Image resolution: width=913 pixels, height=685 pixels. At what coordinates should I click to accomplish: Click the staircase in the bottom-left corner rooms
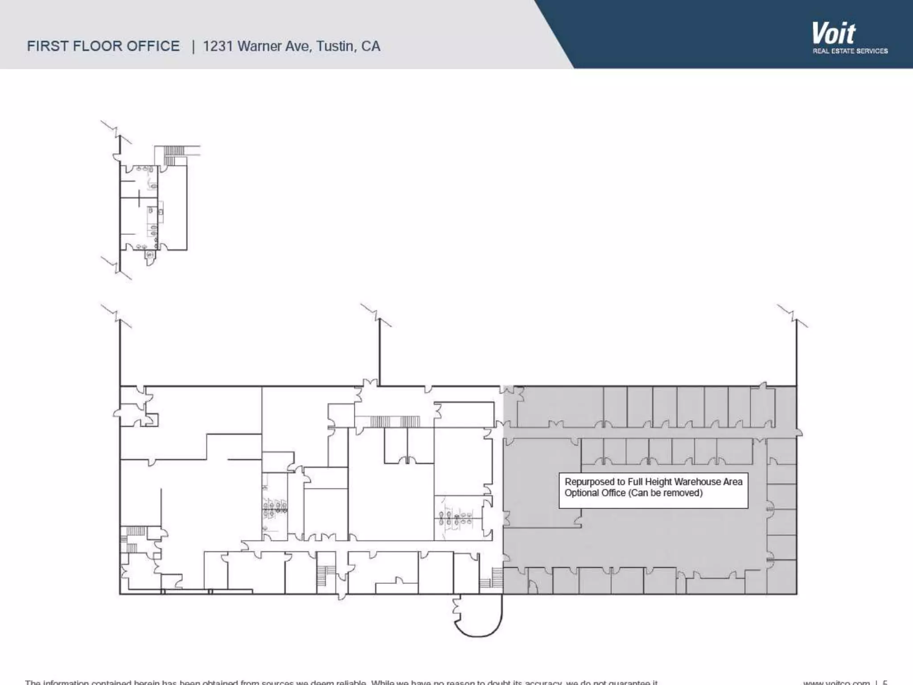pos(136,531)
